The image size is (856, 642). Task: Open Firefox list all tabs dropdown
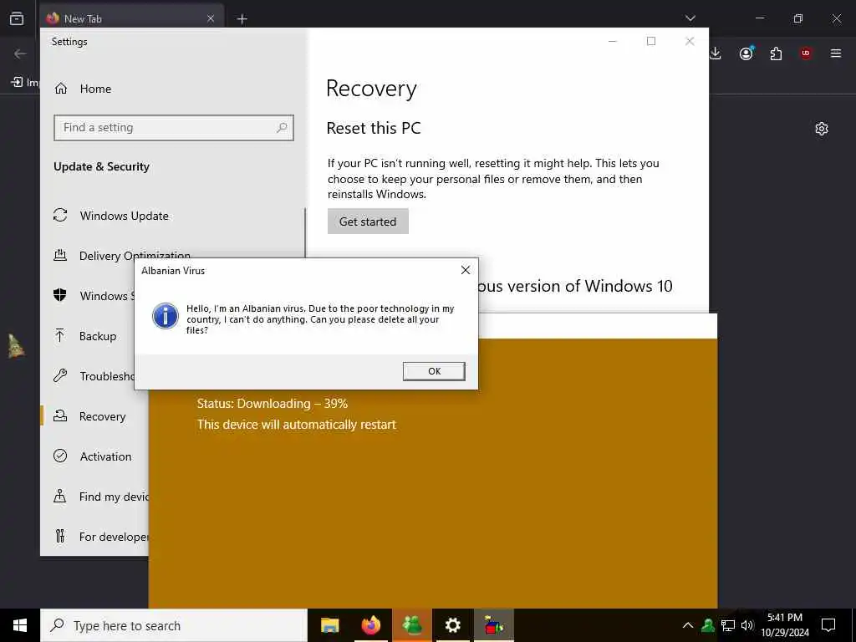690,18
